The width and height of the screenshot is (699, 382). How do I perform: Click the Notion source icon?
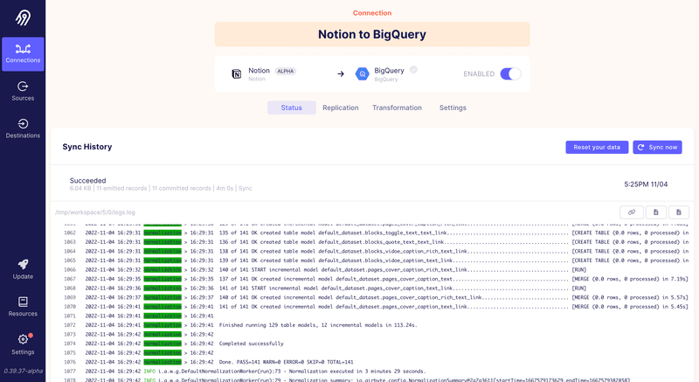237,74
